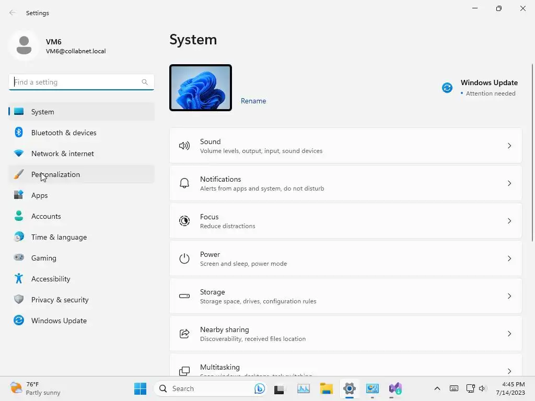Select Apps category label
535x401 pixels.
coord(40,195)
